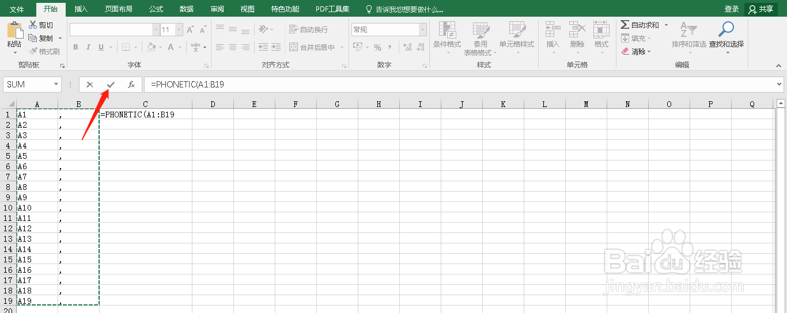Toggle Wrap Text (自动换行)

pyautogui.click(x=308, y=29)
